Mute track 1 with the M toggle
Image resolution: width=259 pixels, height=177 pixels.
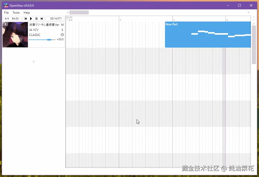(x=62, y=25)
